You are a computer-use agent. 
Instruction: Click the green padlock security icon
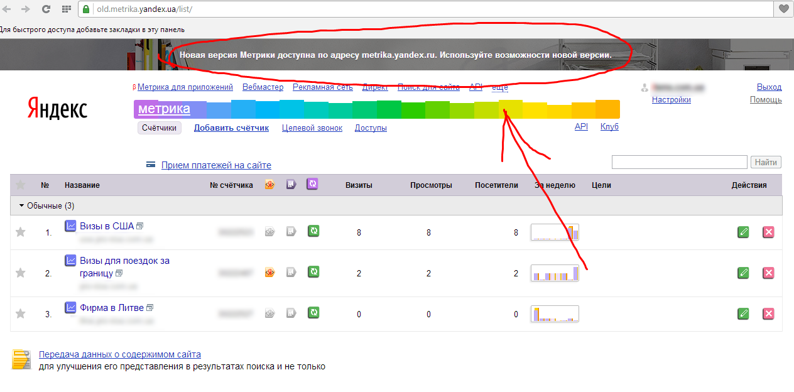tap(86, 9)
